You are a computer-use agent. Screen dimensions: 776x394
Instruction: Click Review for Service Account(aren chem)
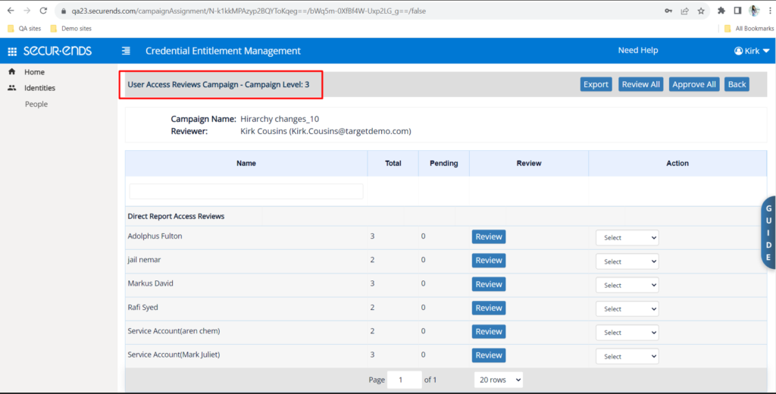[489, 332]
